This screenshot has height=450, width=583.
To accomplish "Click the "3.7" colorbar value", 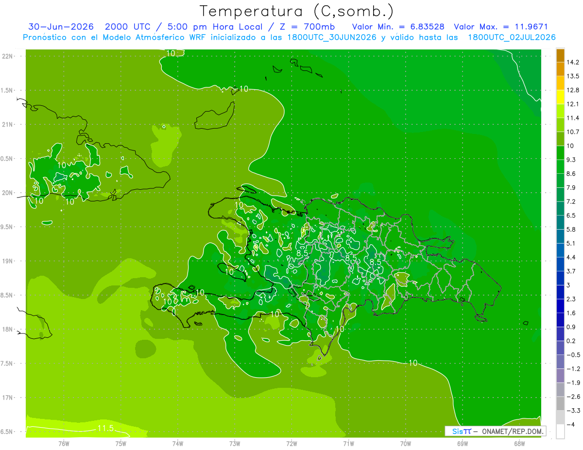I will 572,271.
